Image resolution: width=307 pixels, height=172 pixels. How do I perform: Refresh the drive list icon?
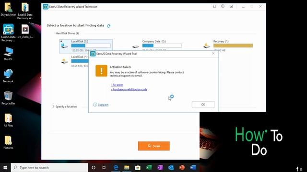[x=109, y=26]
